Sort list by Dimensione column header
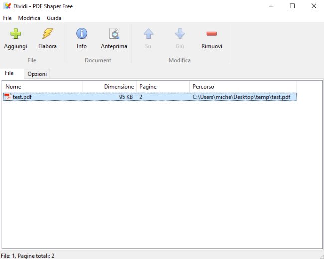 click(110, 87)
